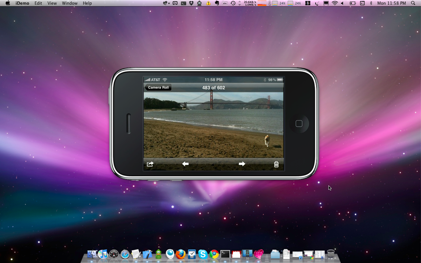
Task: Delete the photo using the trash icon
Action: 276,164
